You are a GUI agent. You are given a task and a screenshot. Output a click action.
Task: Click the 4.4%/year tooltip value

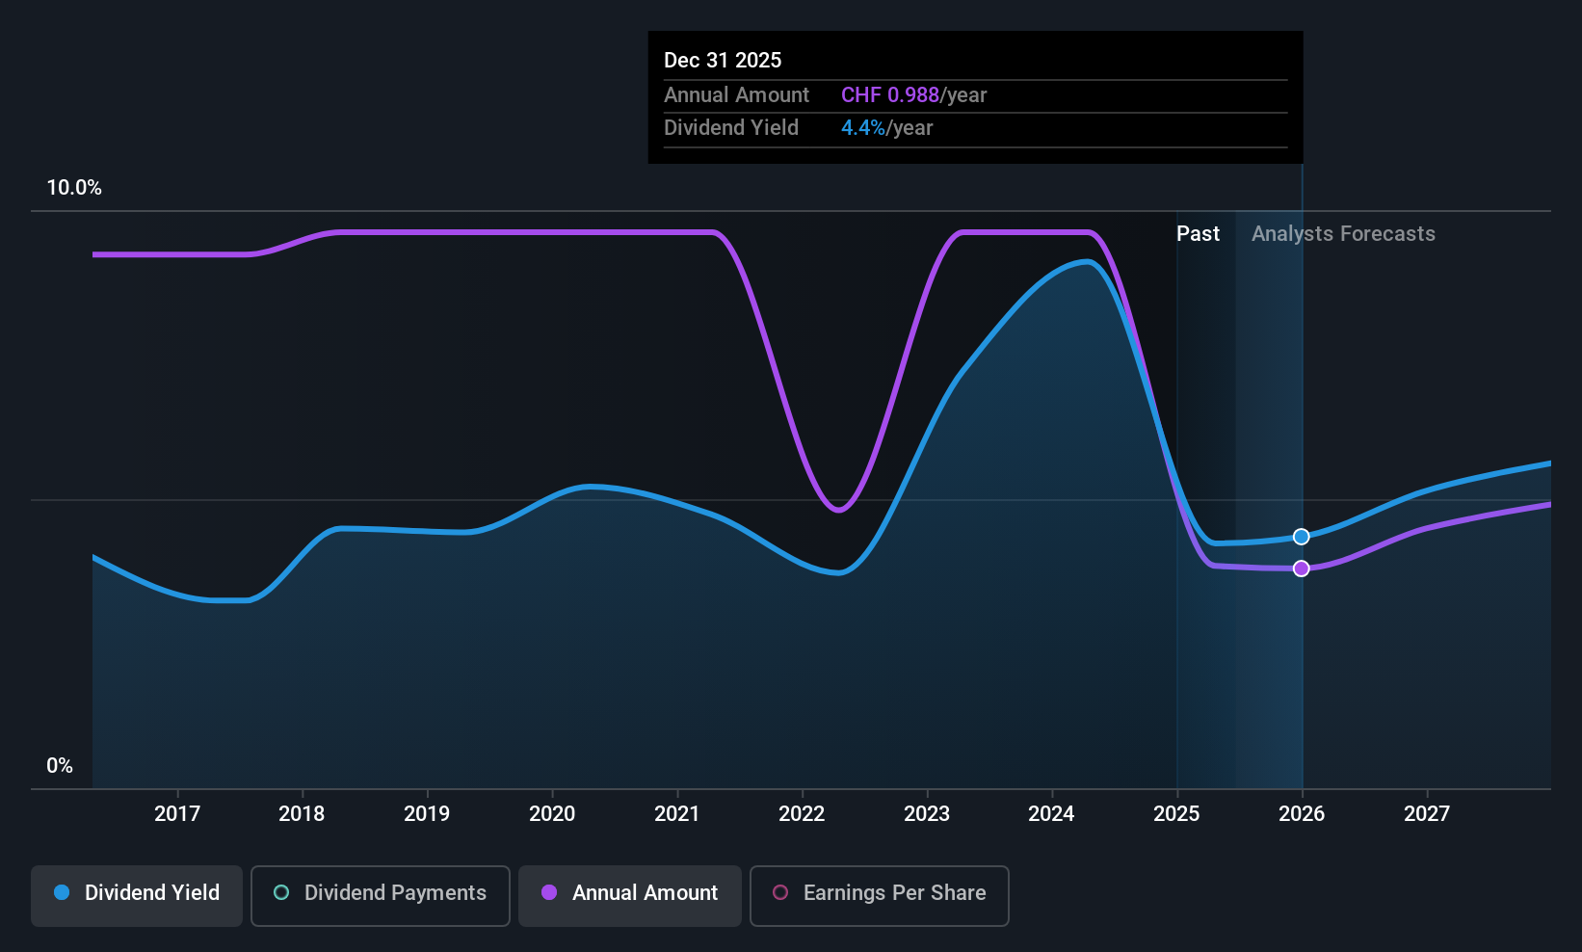point(886,128)
